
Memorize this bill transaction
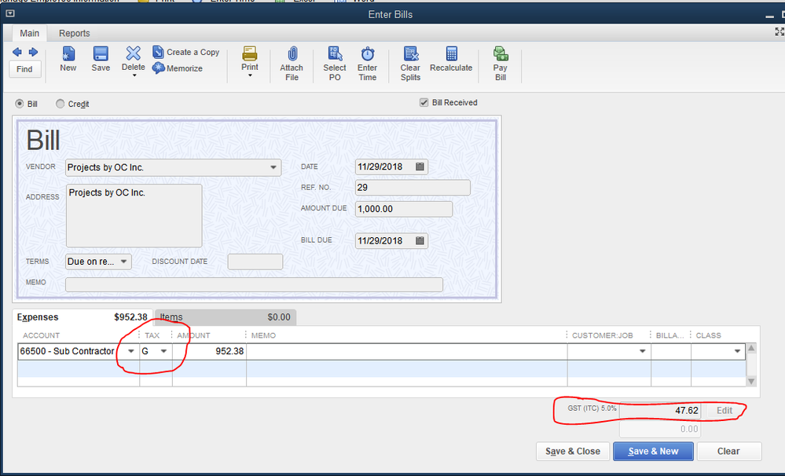click(178, 68)
